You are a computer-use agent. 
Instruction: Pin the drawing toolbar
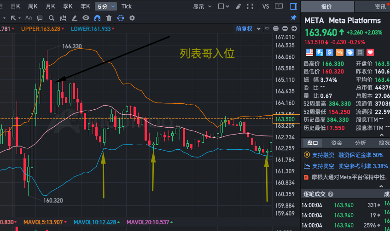(x=293, y=17)
